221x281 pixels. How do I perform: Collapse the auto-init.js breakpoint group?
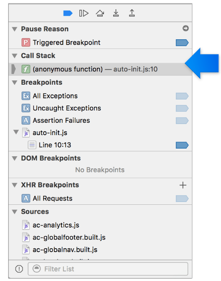(x=16, y=132)
